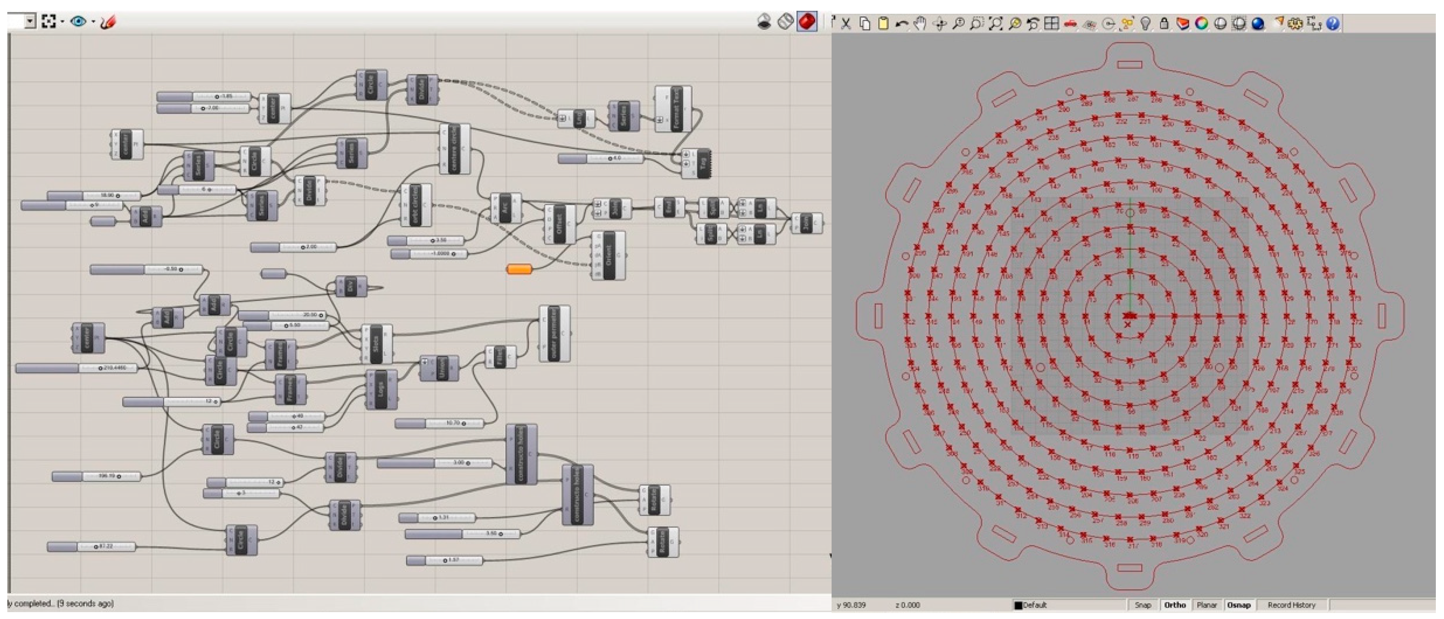The height and width of the screenshot is (619, 1444).
Task: Click the orange node on Grasshopper canvas
Action: click(x=519, y=270)
